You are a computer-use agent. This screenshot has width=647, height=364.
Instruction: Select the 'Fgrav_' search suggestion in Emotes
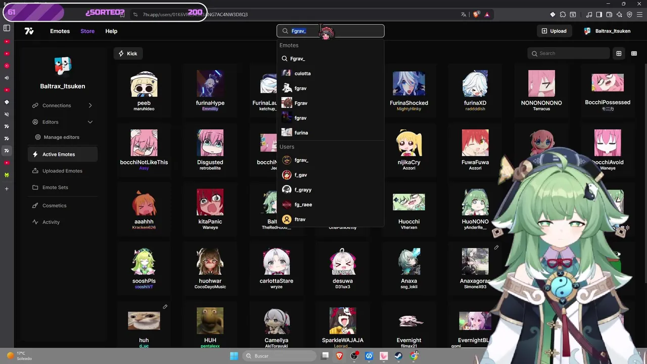pos(331,59)
